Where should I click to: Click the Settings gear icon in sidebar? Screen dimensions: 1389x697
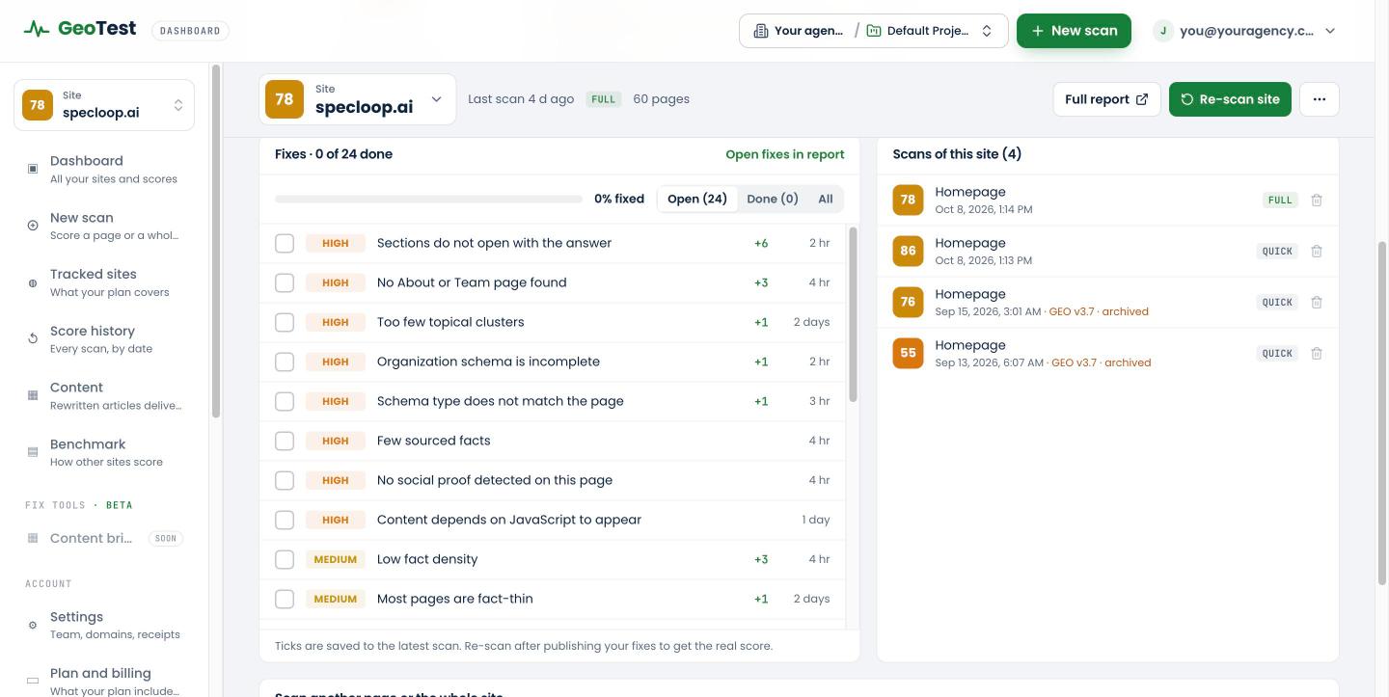33,625
